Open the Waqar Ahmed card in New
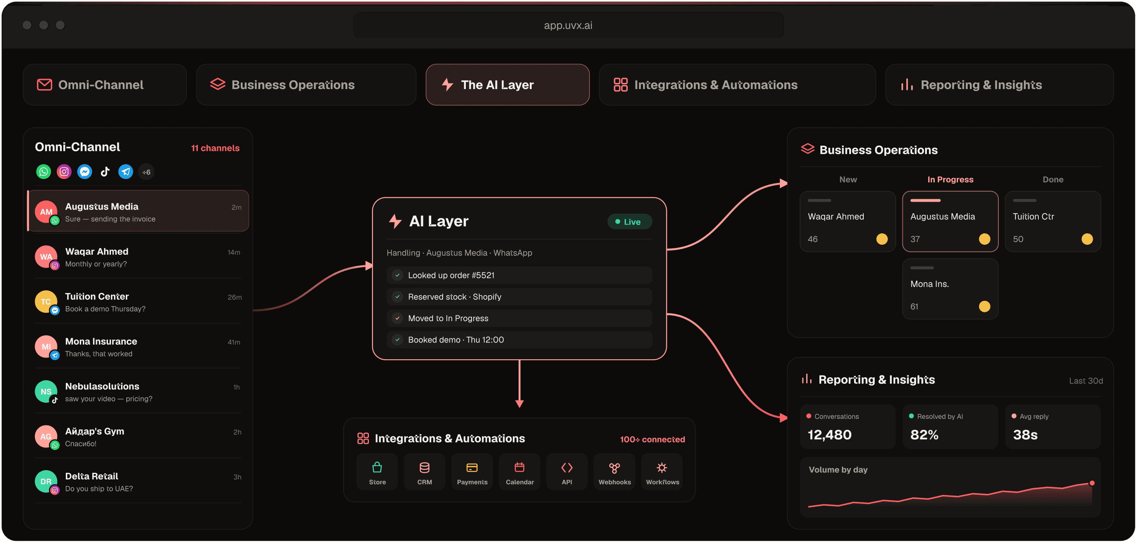Viewport: 1137px width, 543px height. (847, 221)
